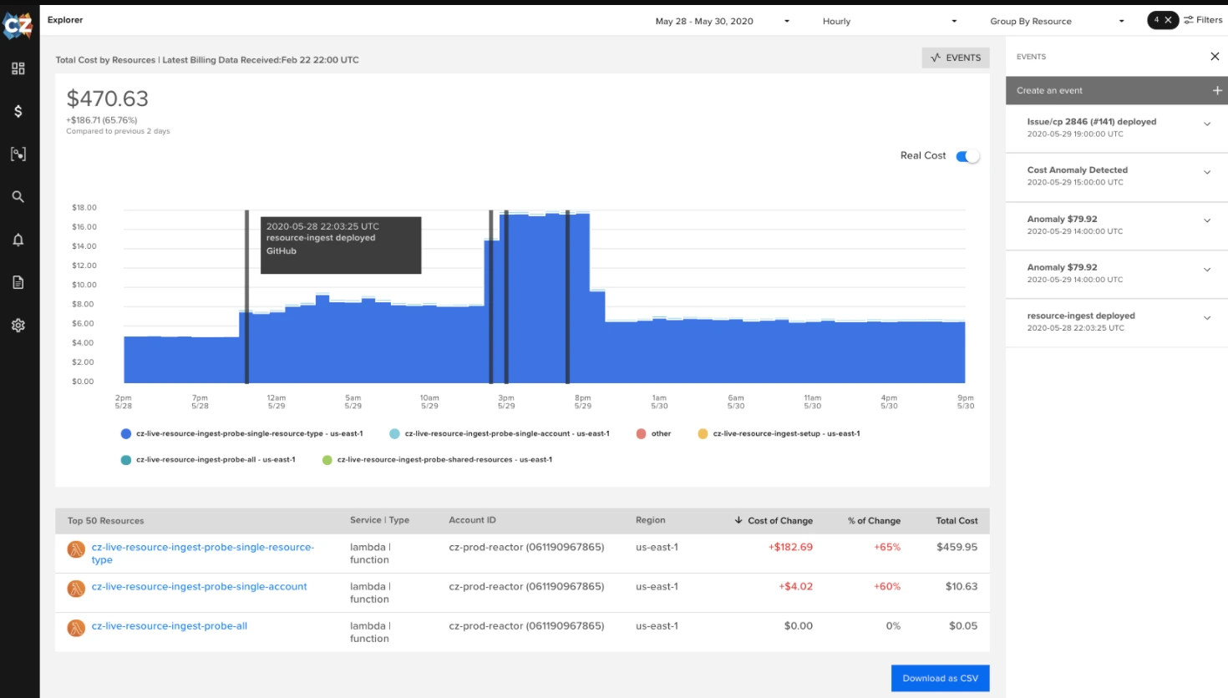Toggle the Real Cost switch
Image resolution: width=1228 pixels, height=698 pixels.
click(968, 155)
